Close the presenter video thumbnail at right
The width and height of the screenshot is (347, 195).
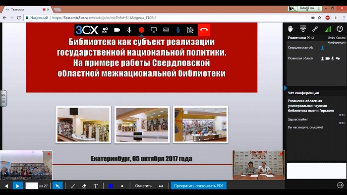pyautogui.click(x=281, y=154)
